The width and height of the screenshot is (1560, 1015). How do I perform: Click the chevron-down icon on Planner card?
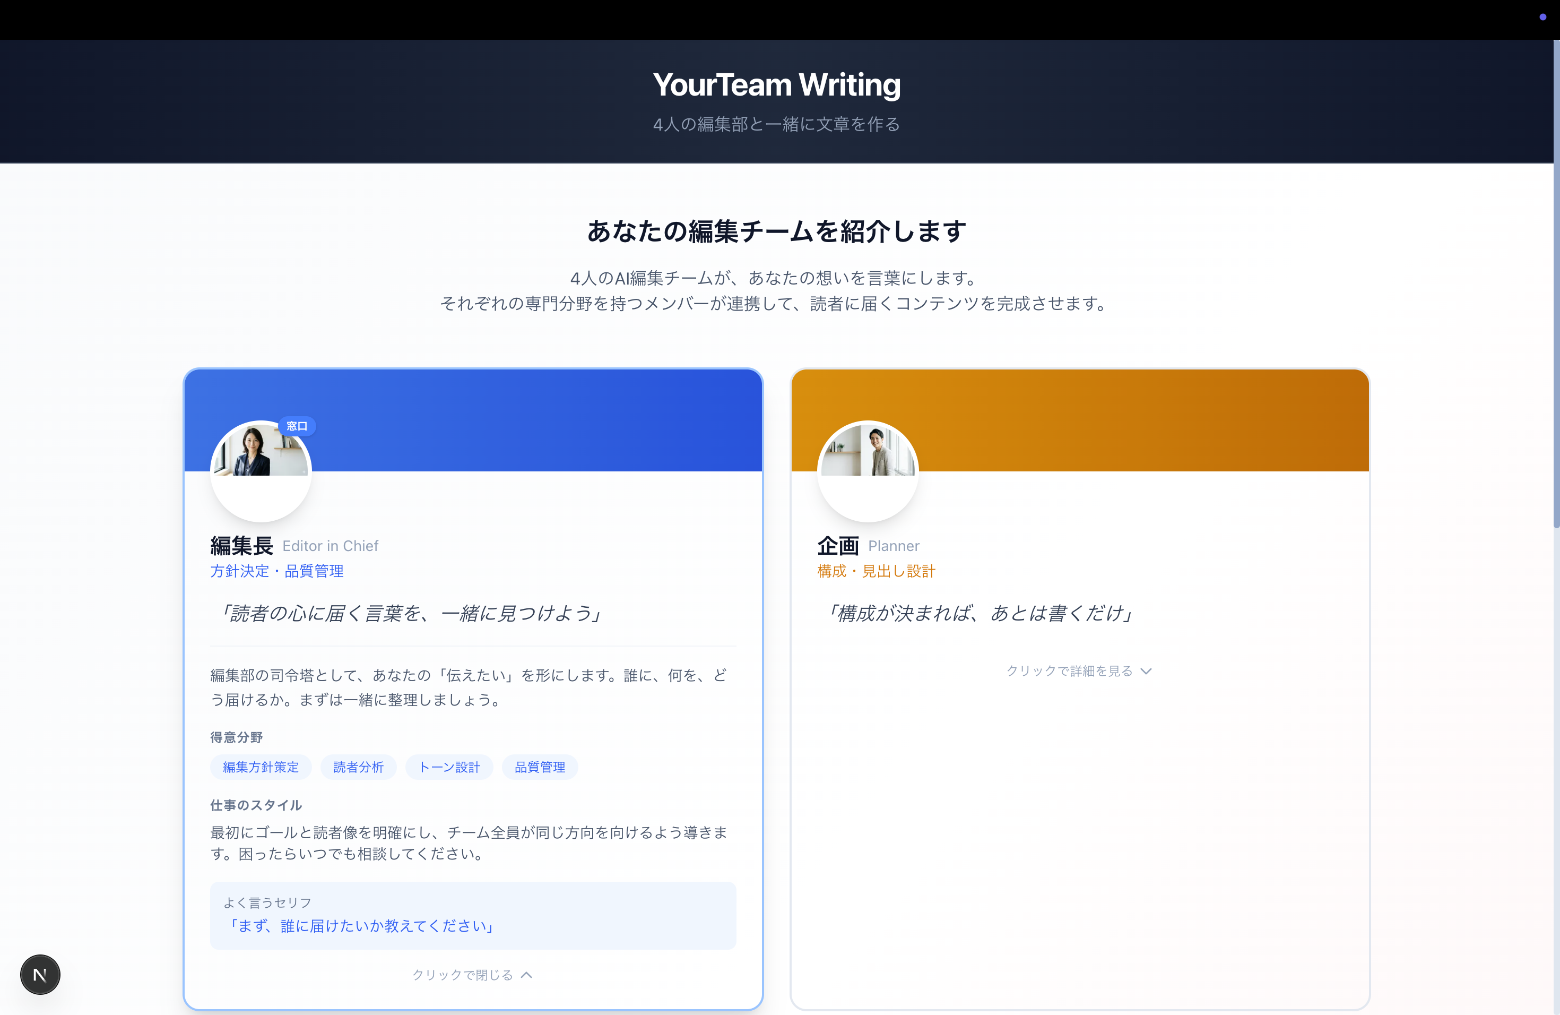1146,672
